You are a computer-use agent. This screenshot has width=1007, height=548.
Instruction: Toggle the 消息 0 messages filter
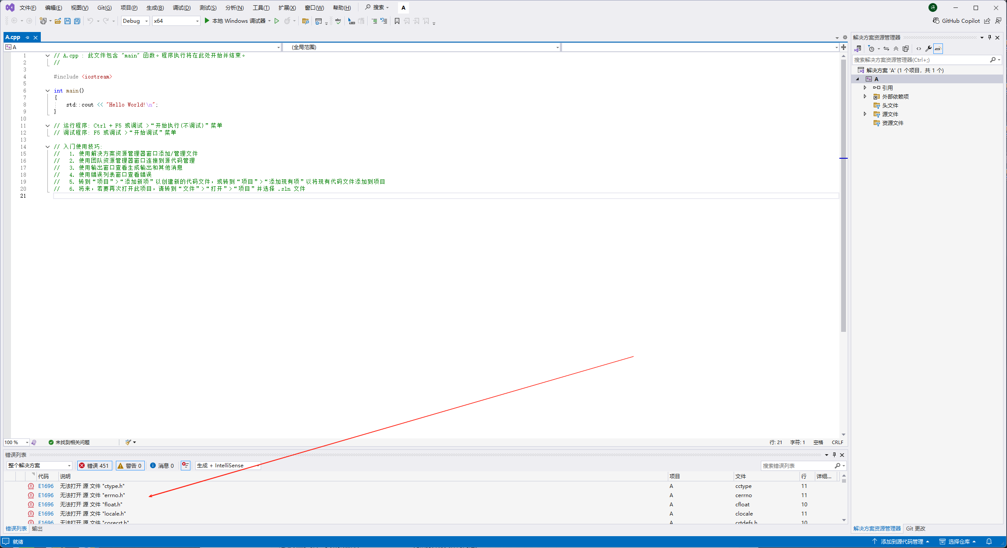[162, 466]
